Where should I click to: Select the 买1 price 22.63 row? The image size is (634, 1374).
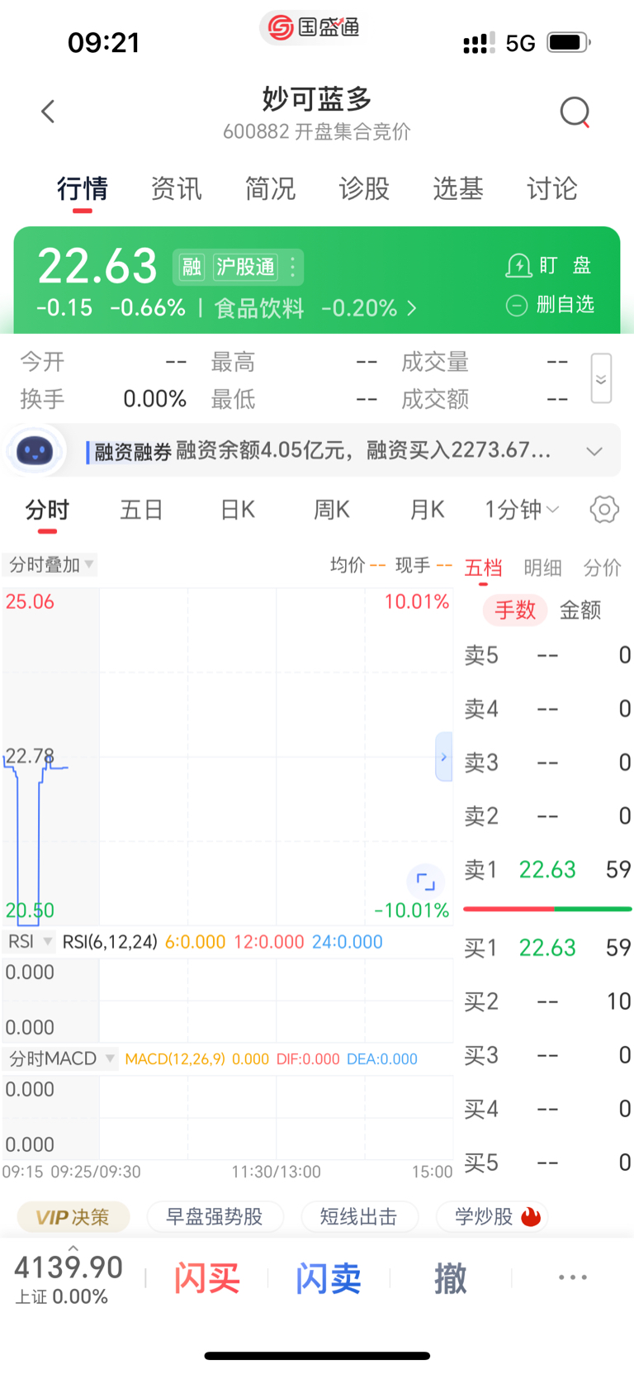547,948
